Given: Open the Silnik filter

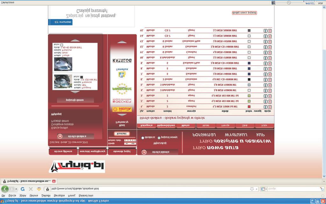Looking at the screenshot, I should (x=245, y=126).
